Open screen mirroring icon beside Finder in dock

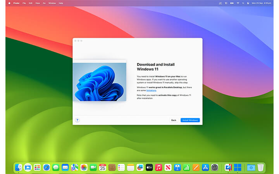[x=28, y=167]
